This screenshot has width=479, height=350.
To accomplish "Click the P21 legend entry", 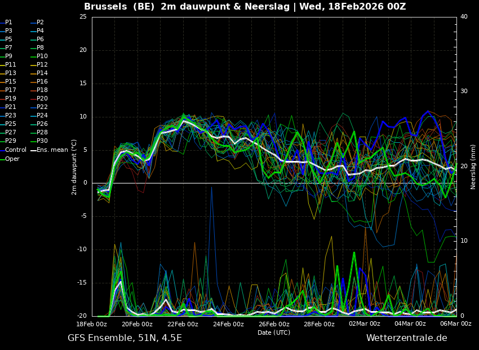I will click(x=8, y=107).
